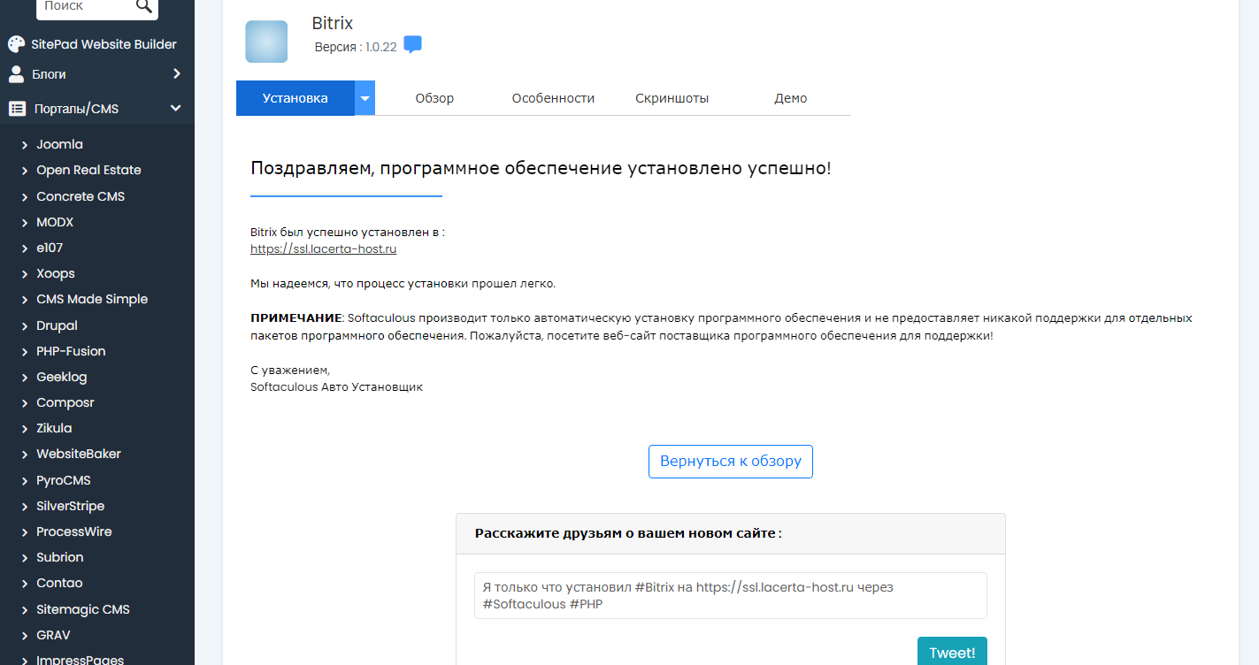1259x665 pixels.
Task: Click the search magnifier icon
Action: (x=143, y=6)
